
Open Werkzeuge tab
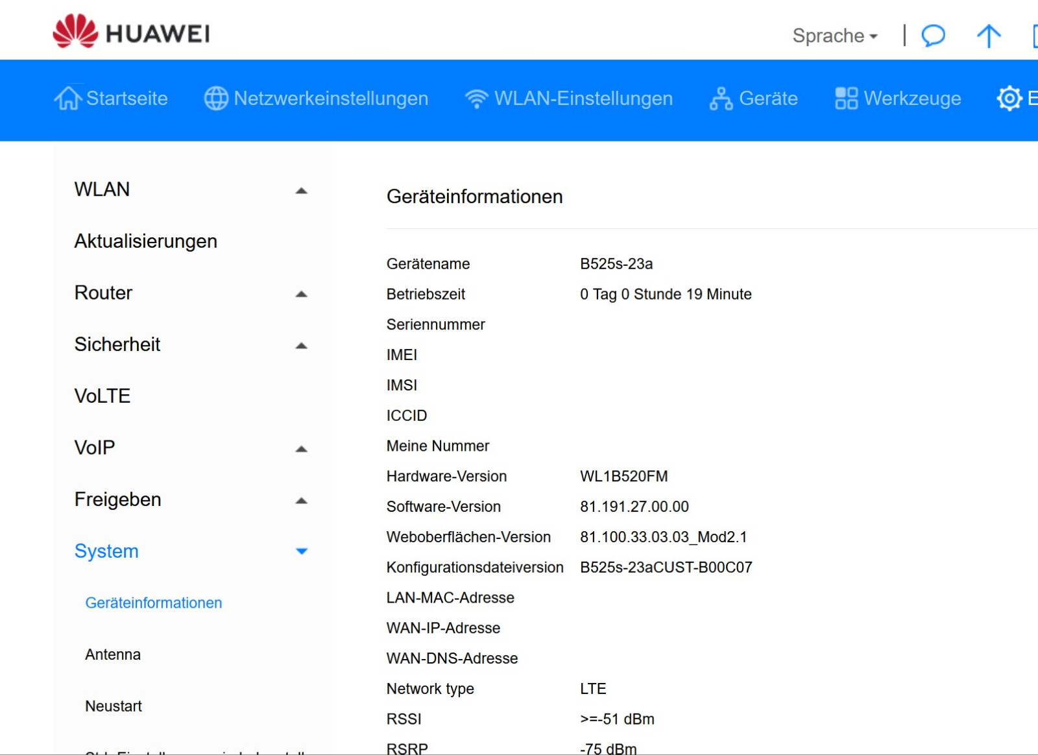click(x=898, y=99)
